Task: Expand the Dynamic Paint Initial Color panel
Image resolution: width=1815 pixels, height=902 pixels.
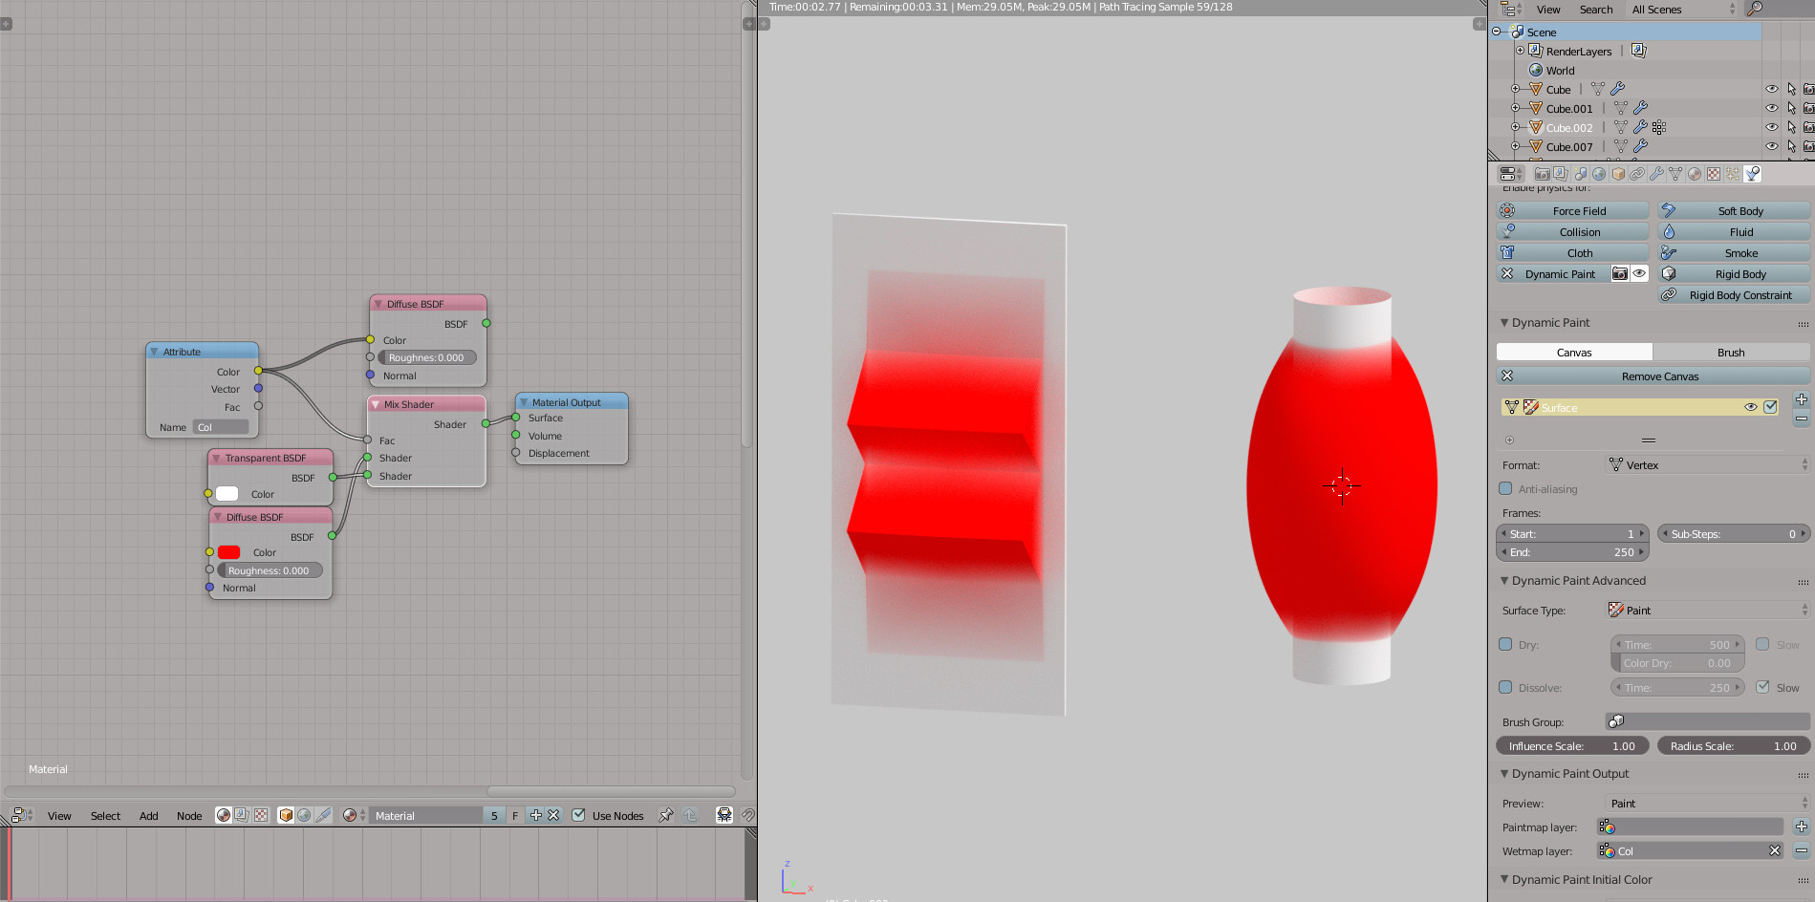Action: click(1504, 879)
